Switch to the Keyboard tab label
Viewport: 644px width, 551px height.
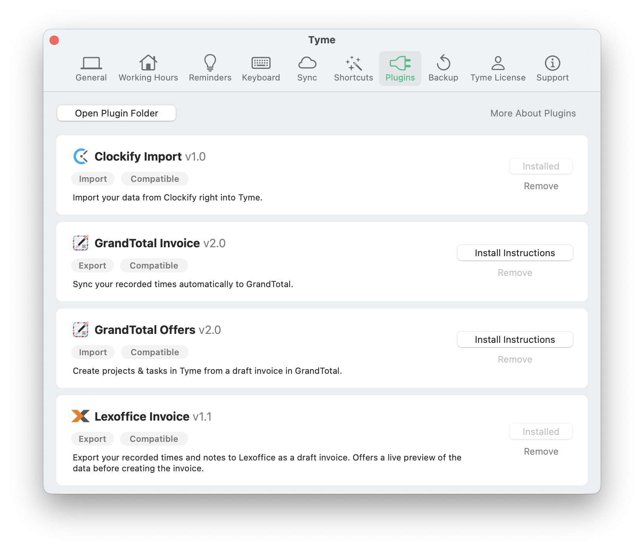point(261,77)
